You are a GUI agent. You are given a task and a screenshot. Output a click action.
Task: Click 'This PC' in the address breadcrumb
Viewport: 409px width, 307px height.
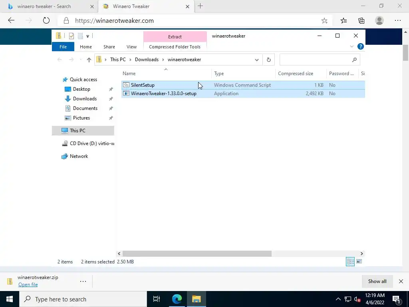(118, 60)
